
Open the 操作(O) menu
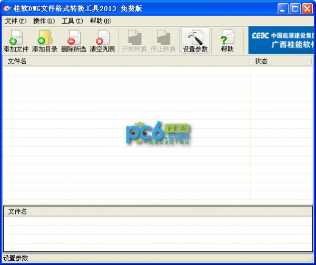click(x=44, y=21)
